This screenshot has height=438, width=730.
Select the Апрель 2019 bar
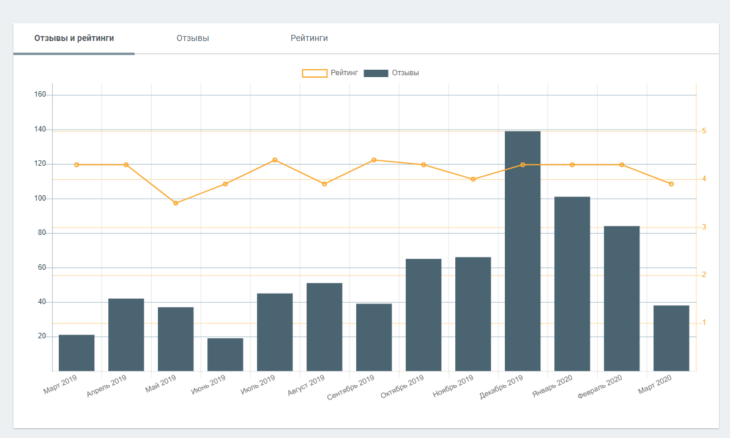coord(126,335)
